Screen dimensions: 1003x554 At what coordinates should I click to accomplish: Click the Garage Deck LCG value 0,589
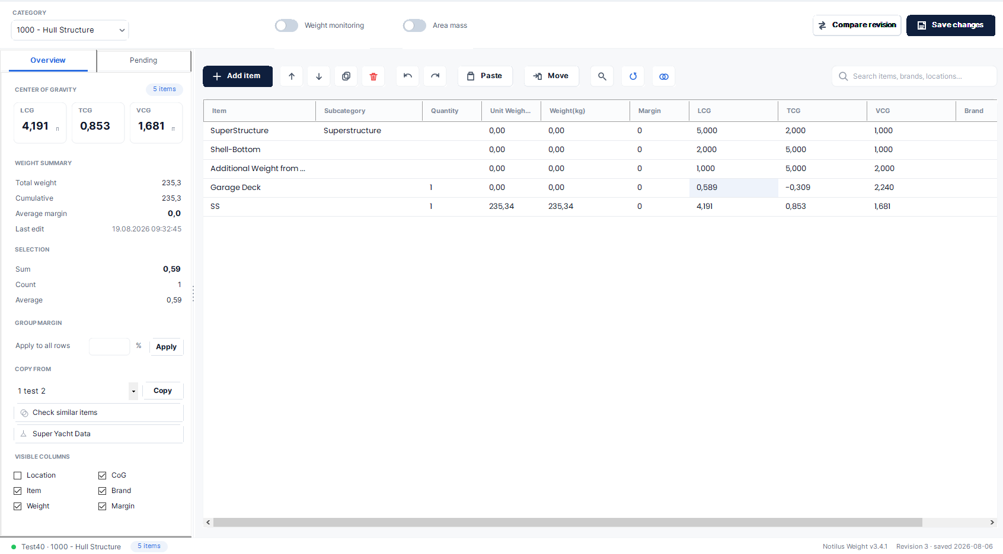(x=733, y=188)
